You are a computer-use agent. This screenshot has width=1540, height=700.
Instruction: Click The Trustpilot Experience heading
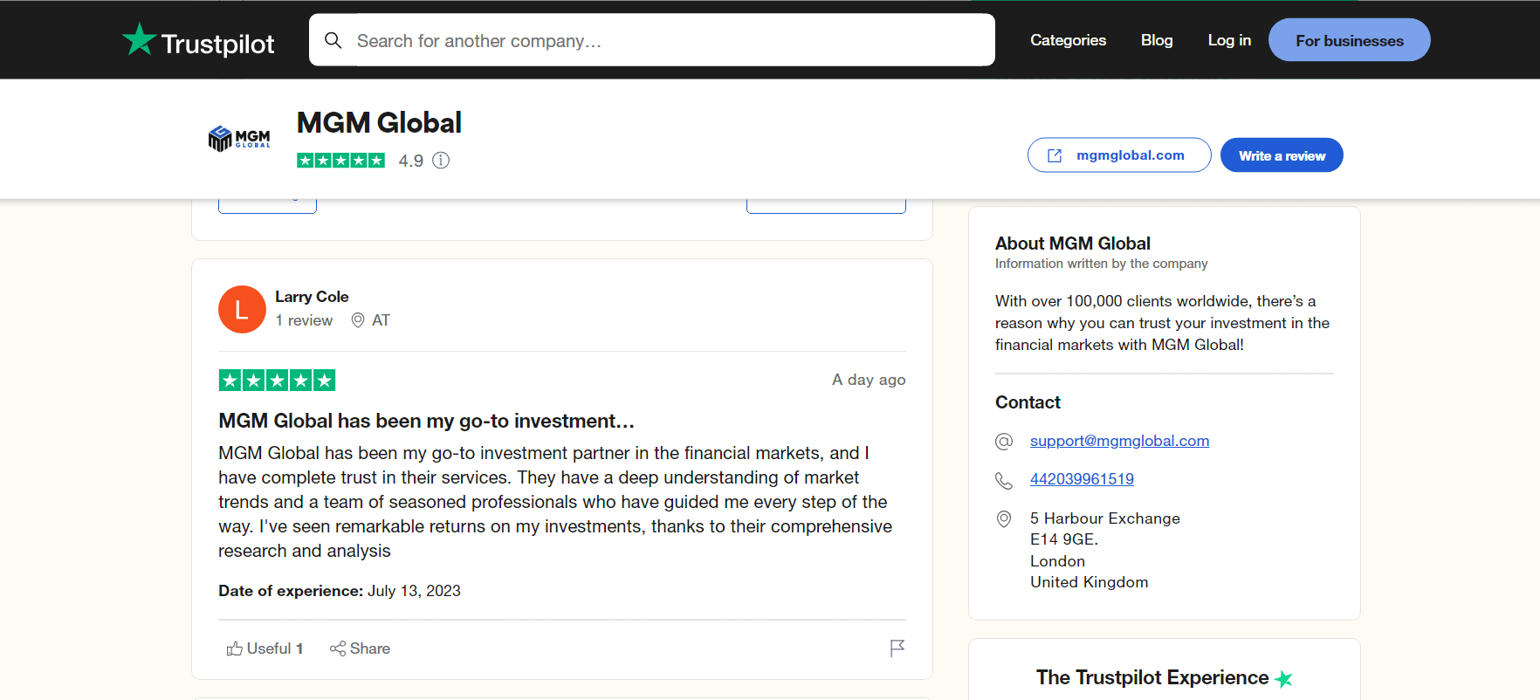(1152, 677)
